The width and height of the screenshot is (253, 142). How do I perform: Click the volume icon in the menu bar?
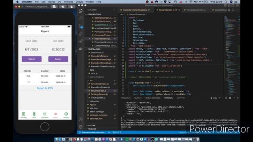(196, 2)
